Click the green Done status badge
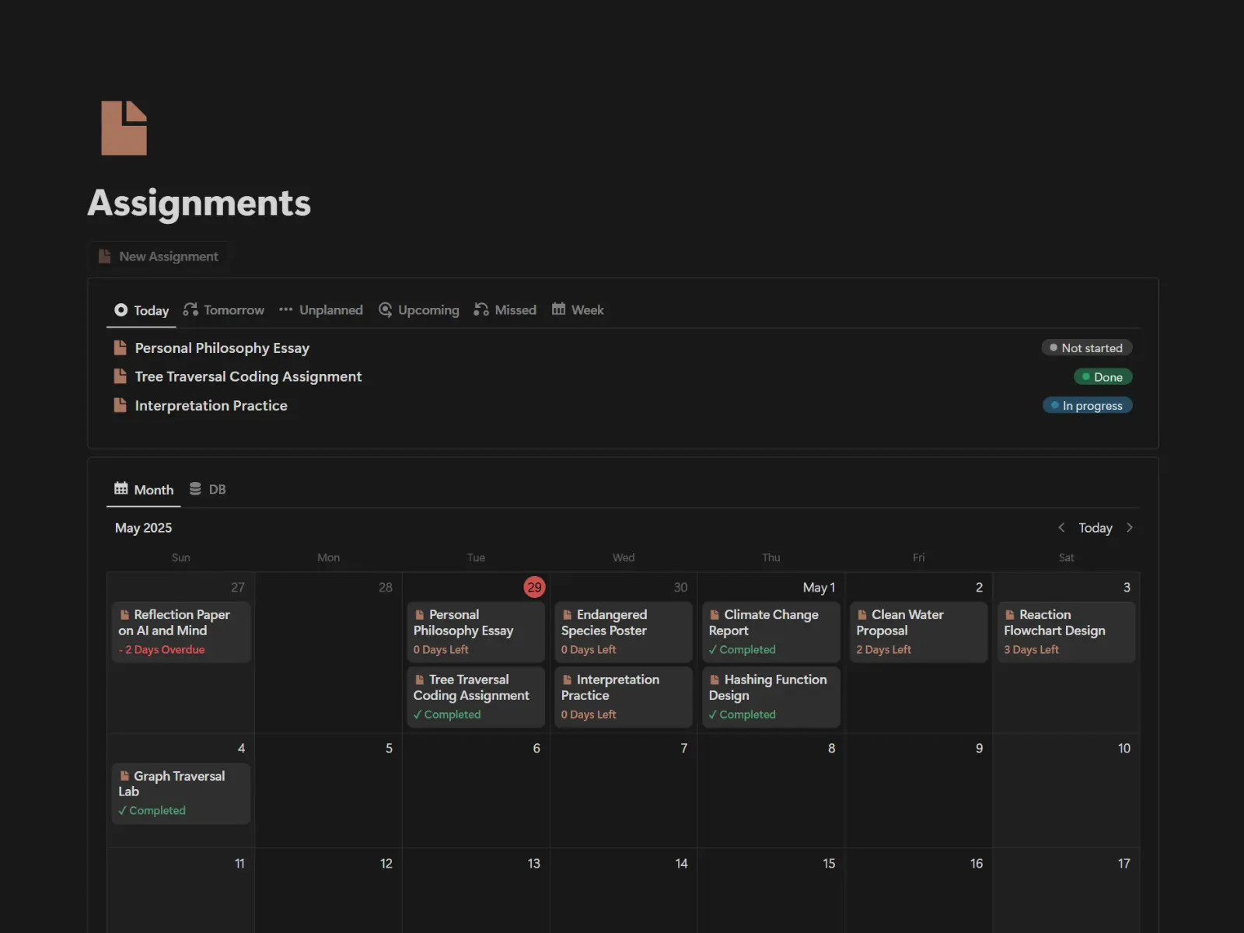 point(1102,377)
